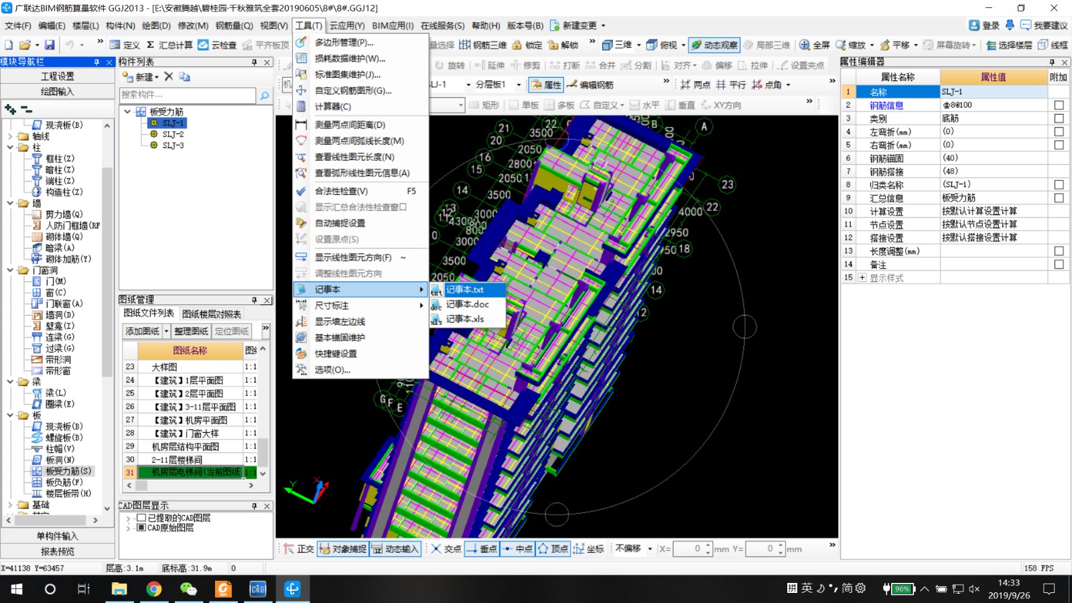1072x603 pixels.
Task: Click the 平移 pan tool
Action: point(884,45)
